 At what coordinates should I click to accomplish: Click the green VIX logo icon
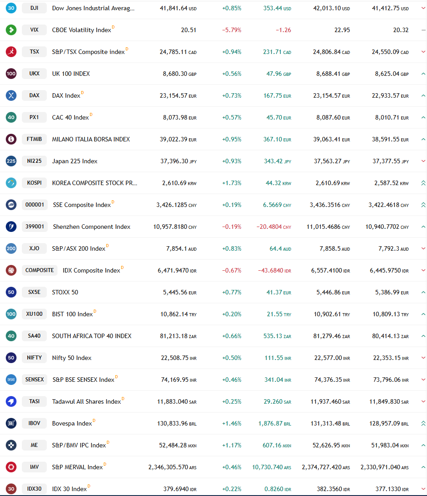[11, 30]
